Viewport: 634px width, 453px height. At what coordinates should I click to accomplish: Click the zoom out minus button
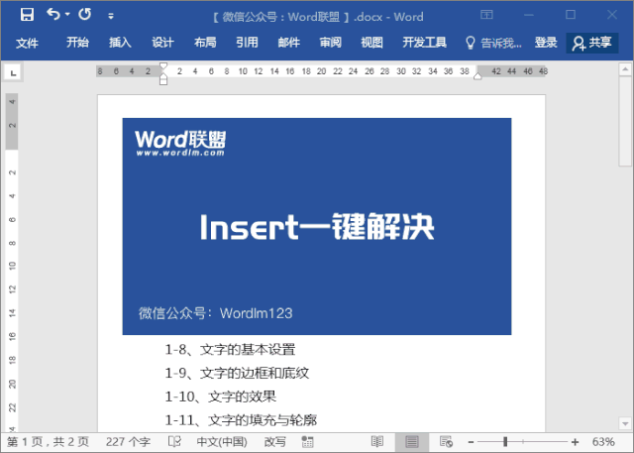click(471, 442)
